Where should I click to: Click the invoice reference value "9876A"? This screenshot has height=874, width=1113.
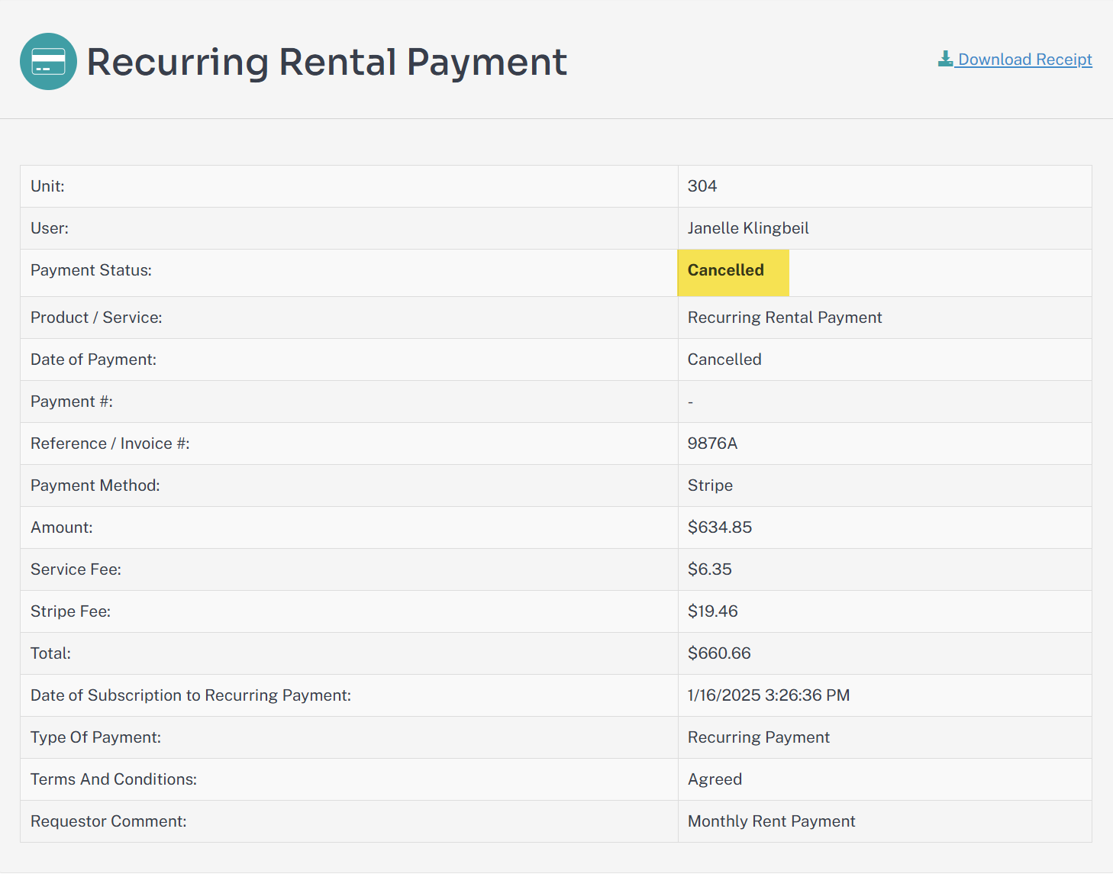pyautogui.click(x=712, y=443)
